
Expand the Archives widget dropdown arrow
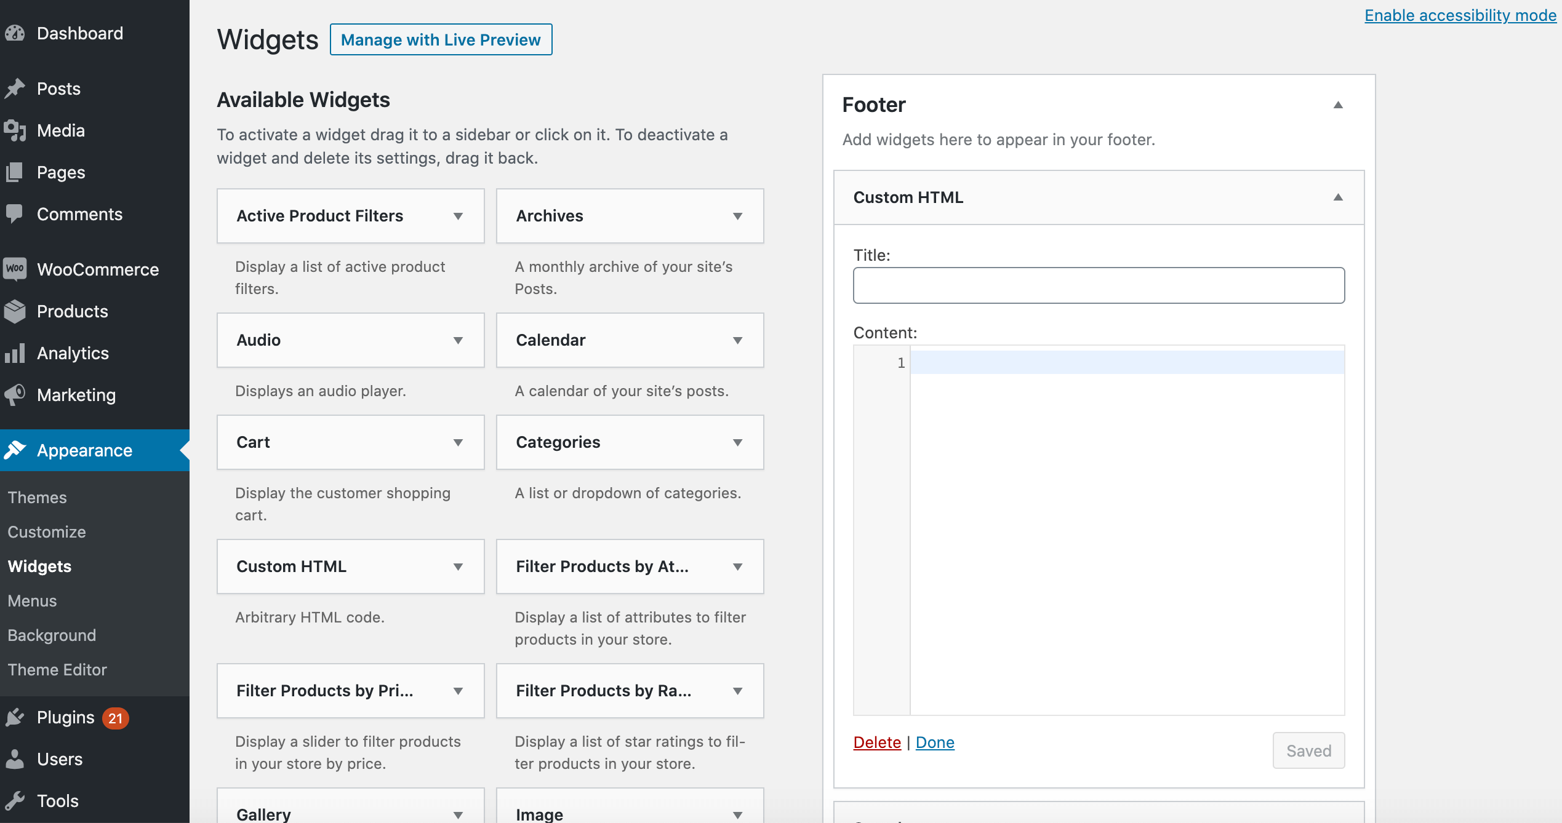737,216
